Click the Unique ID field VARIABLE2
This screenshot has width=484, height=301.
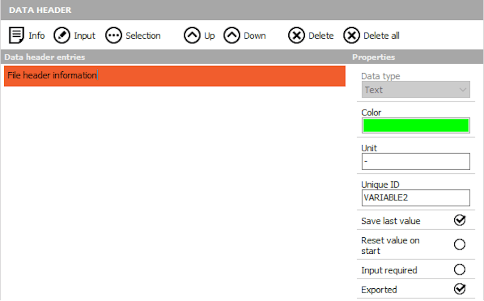[416, 198]
